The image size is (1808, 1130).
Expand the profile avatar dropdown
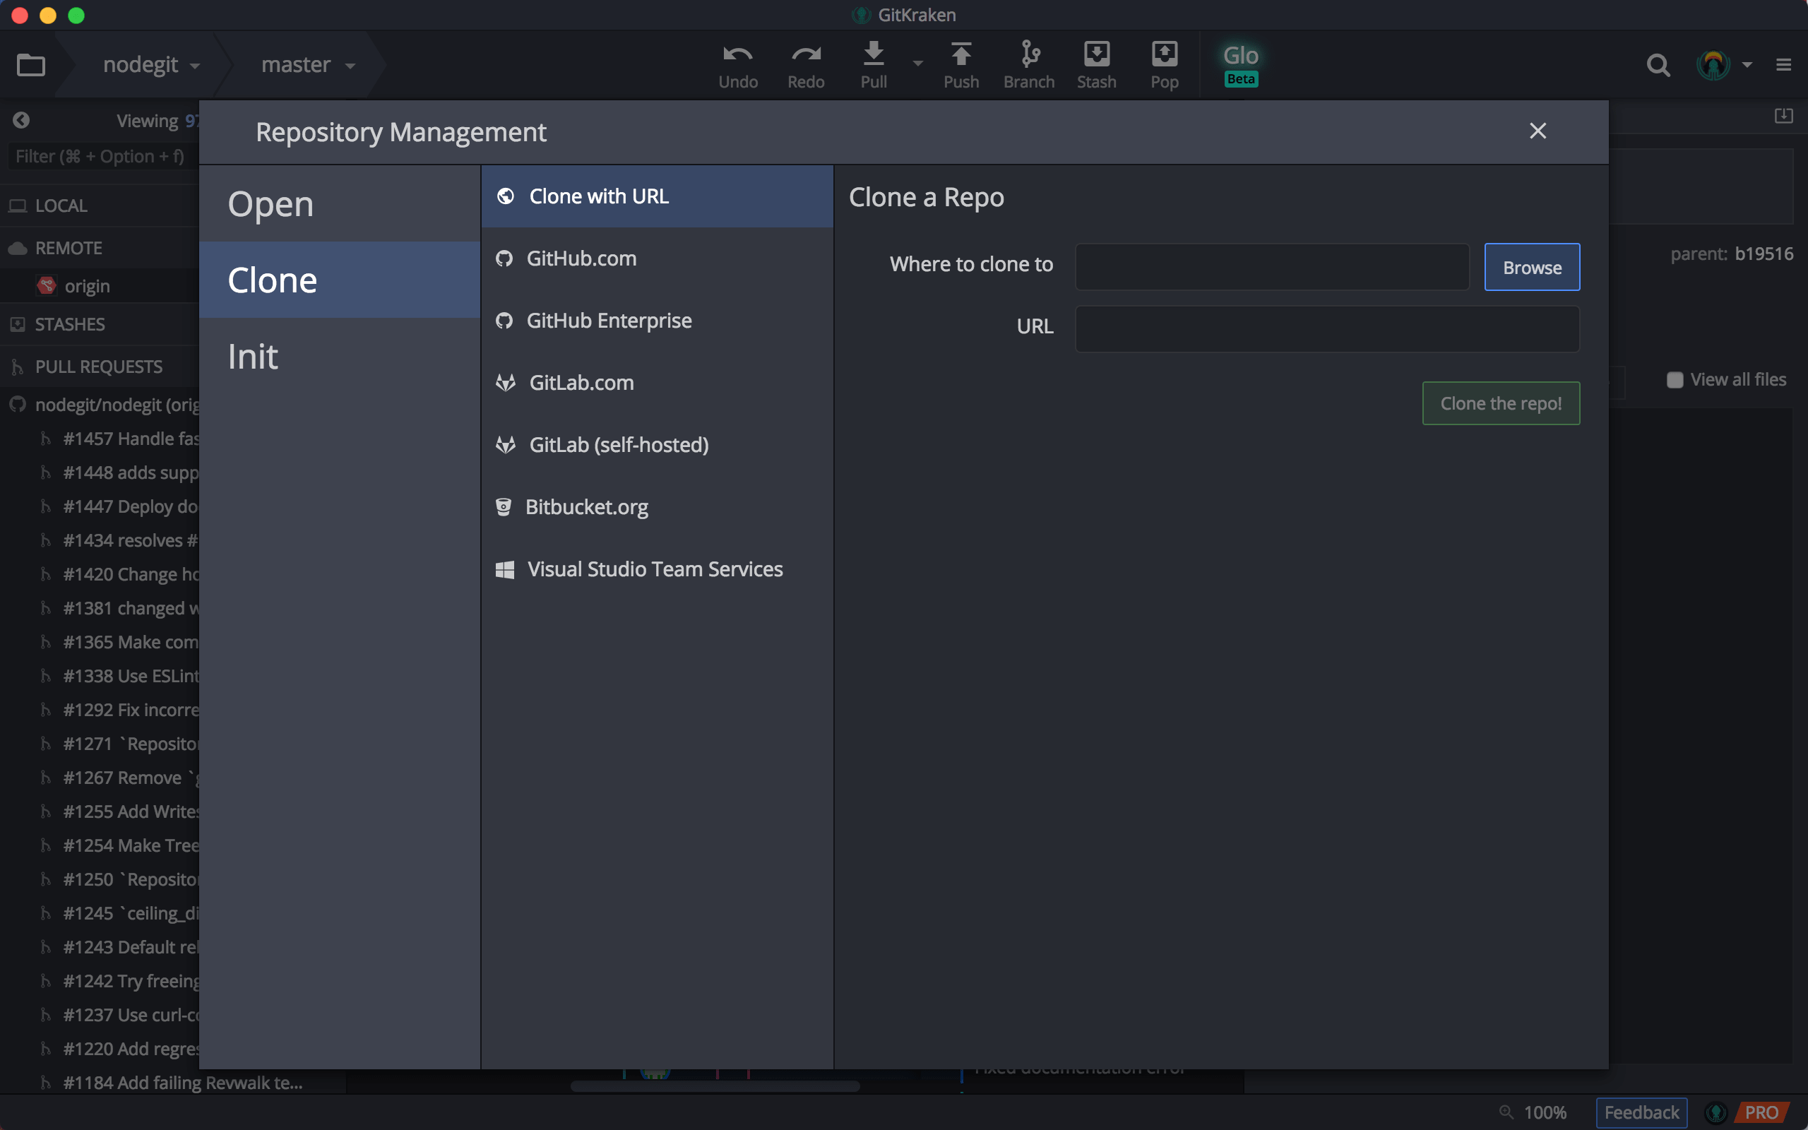coord(1746,65)
